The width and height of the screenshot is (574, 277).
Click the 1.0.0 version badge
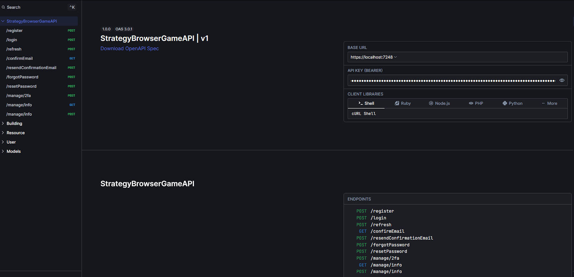coord(107,29)
